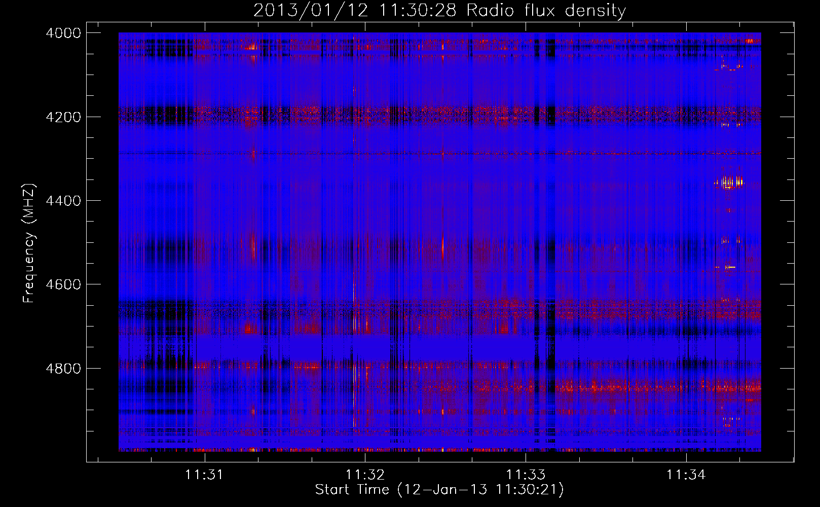Click the plot title "2013/01/12 11:30:28 Radio flux density"
This screenshot has height=507, width=820.
[x=440, y=10]
